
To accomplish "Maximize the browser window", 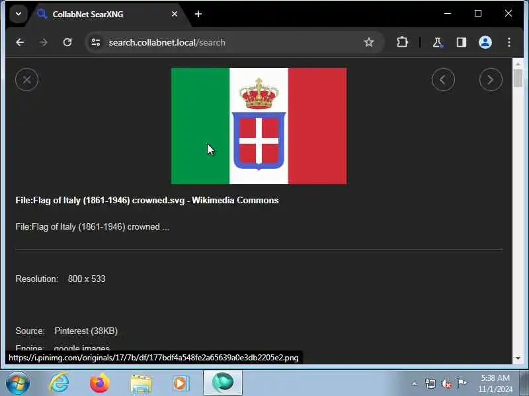I will (x=478, y=13).
